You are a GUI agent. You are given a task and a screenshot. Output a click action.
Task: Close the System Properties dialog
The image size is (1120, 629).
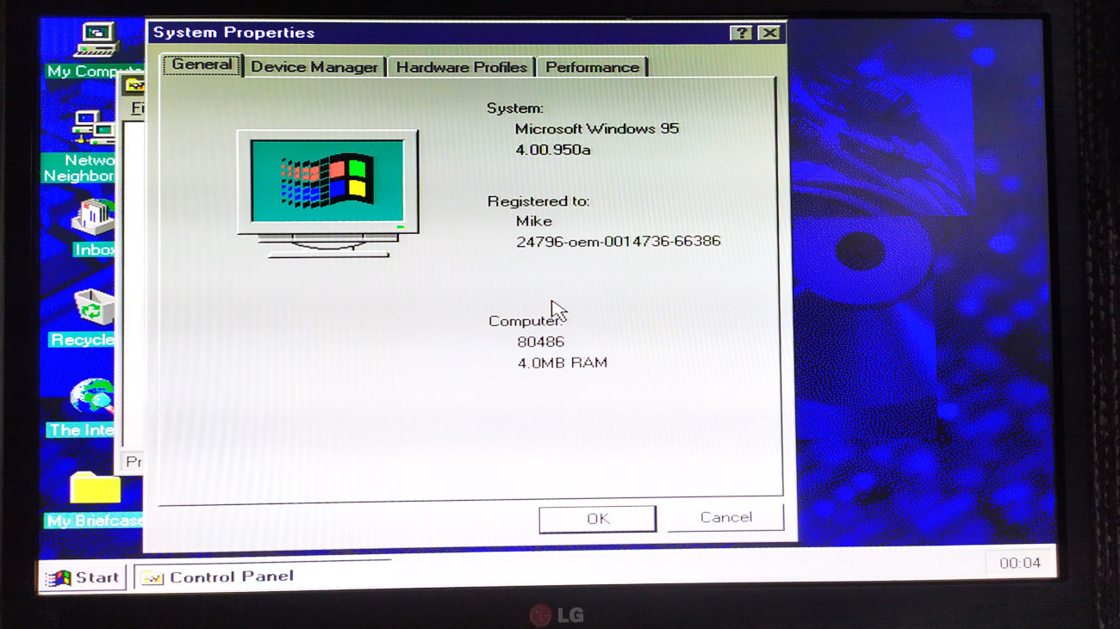[768, 33]
